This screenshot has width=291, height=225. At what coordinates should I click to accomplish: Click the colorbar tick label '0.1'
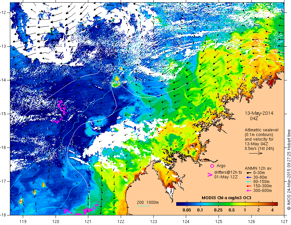click(x=200, y=210)
